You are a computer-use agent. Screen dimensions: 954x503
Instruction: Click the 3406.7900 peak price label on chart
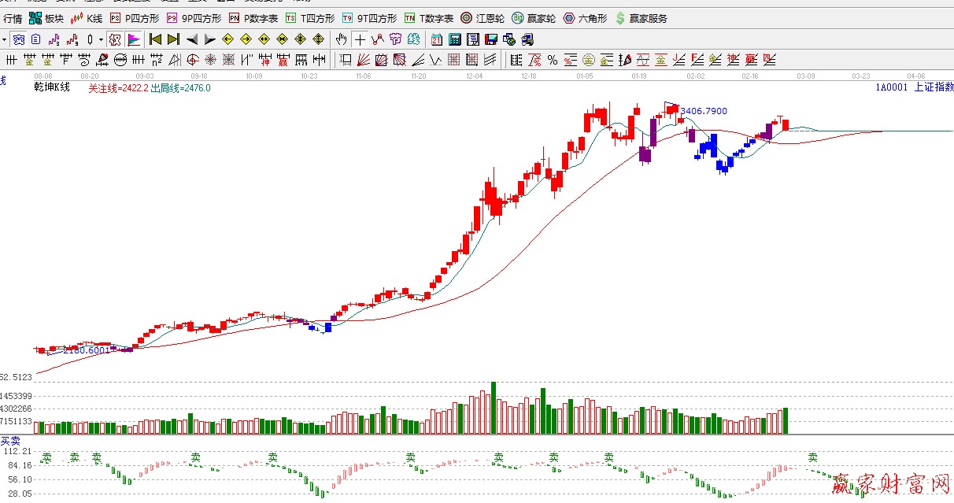tap(704, 112)
